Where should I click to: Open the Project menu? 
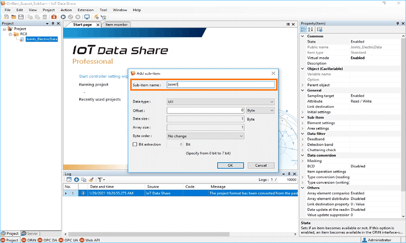(x=49, y=10)
